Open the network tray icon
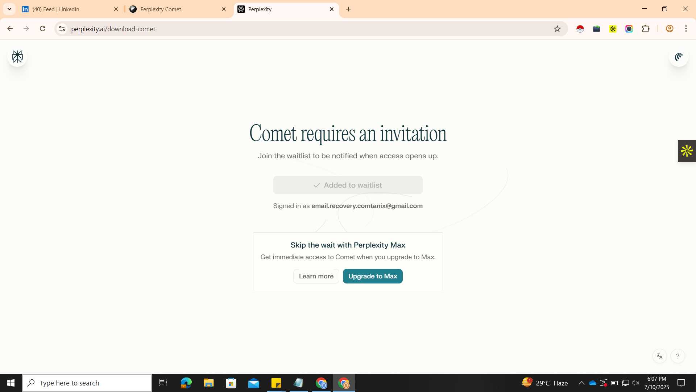The image size is (696, 392). [625, 383]
